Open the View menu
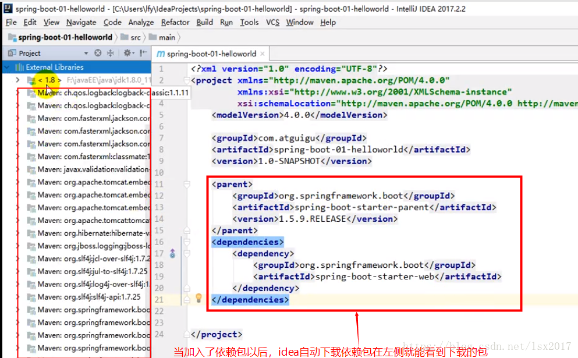Viewport: 578px width, 358px height. coord(51,23)
